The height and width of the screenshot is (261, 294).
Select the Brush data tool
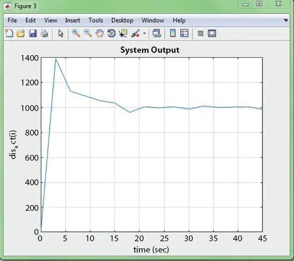(136, 33)
